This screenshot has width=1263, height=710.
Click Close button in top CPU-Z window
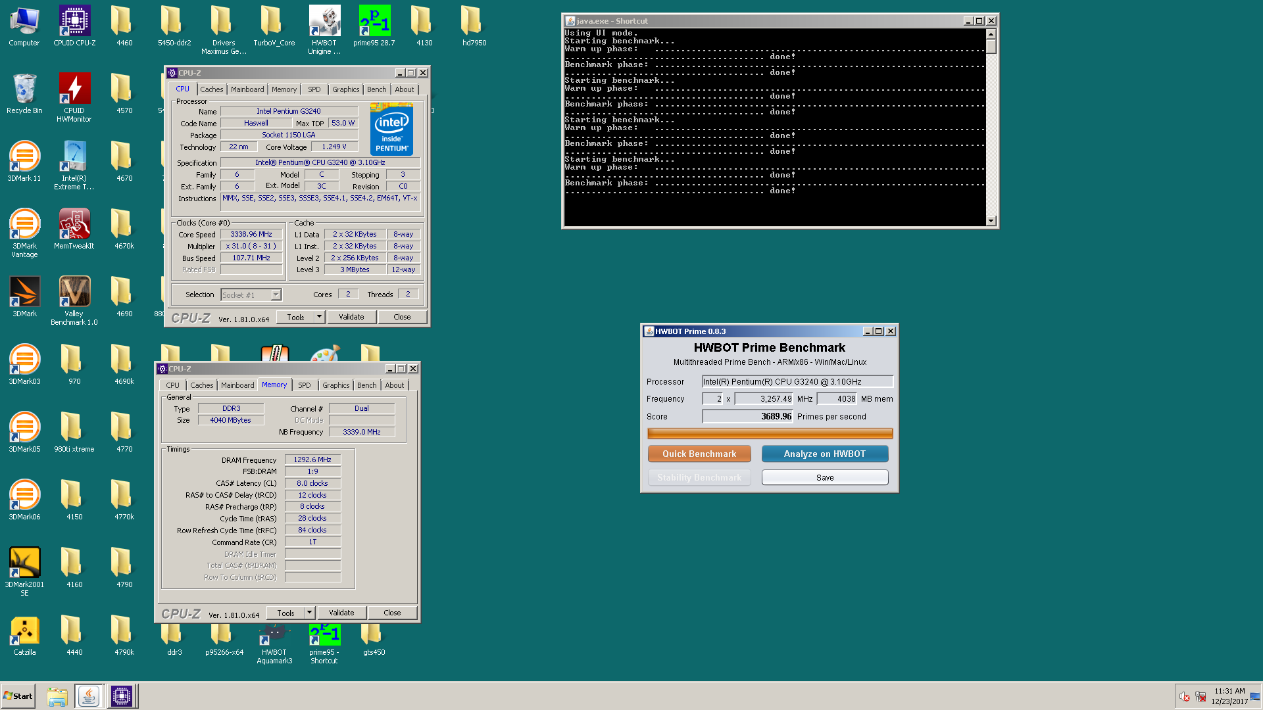tap(402, 317)
